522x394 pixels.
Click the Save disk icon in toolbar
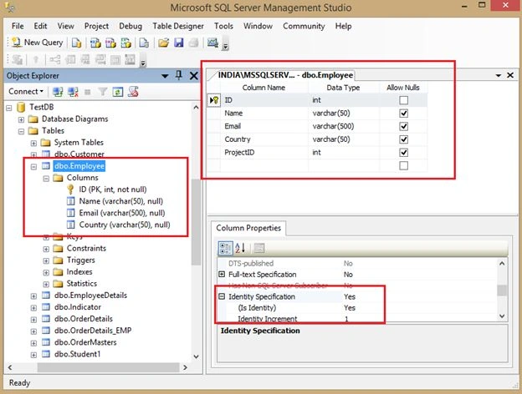179,43
